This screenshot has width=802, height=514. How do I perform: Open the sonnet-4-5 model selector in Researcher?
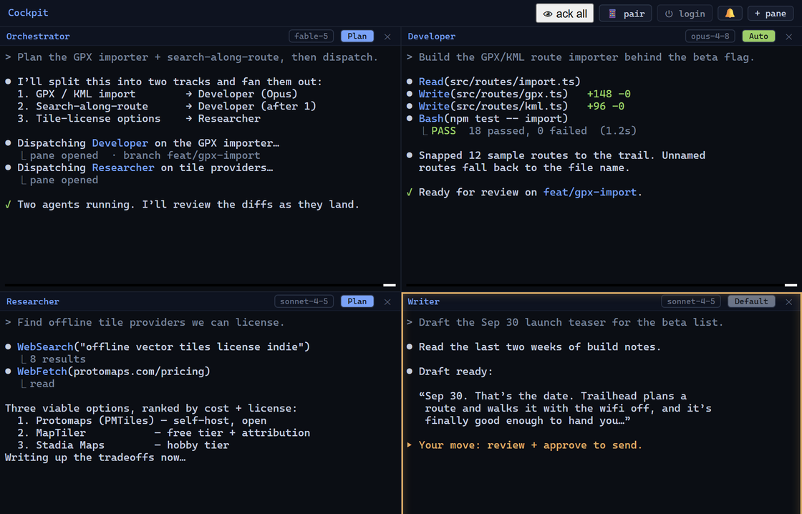tap(304, 301)
